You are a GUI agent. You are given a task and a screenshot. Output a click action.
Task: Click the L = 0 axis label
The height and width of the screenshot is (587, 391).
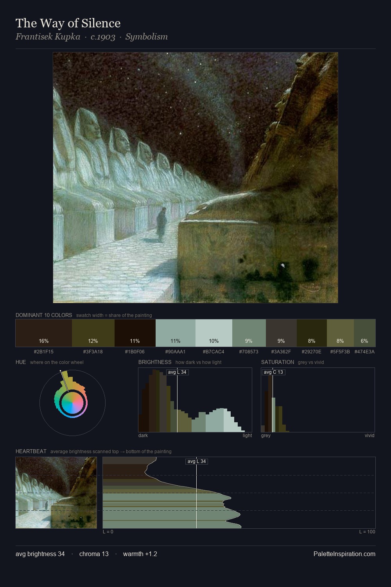pyautogui.click(x=108, y=532)
